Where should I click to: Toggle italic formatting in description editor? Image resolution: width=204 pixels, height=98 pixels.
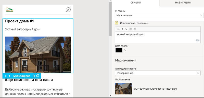(x=122, y=29)
